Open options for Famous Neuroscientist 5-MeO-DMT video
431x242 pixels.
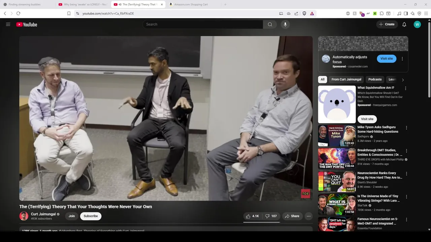click(406, 219)
